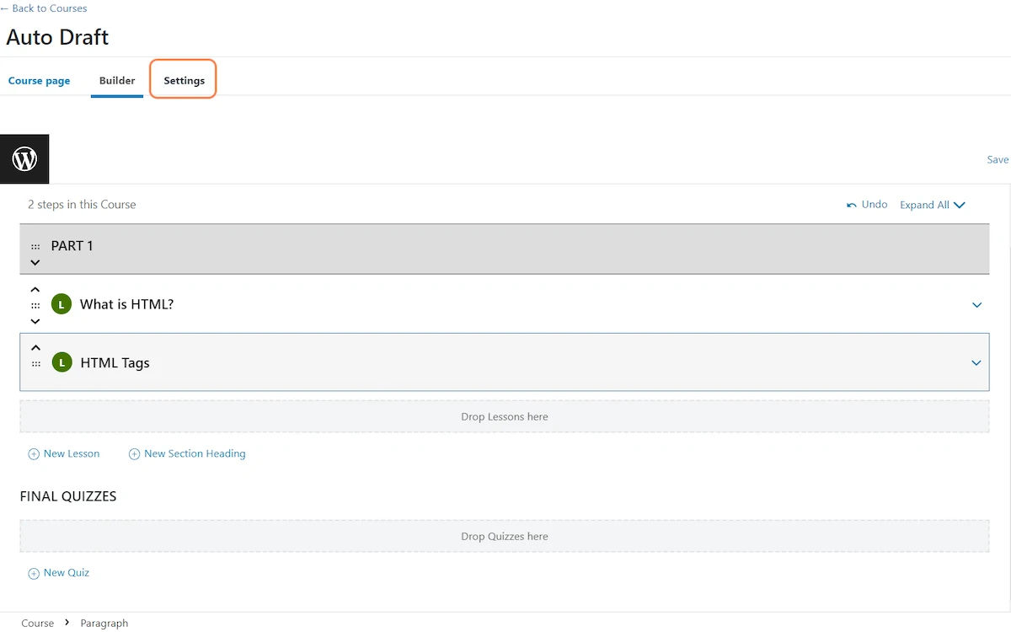Image resolution: width=1011 pixels, height=632 pixels.
Task: Open the Settings tab
Action: click(184, 81)
